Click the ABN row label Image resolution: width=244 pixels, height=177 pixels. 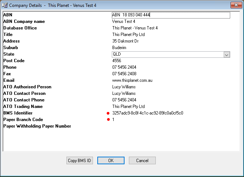(8, 15)
